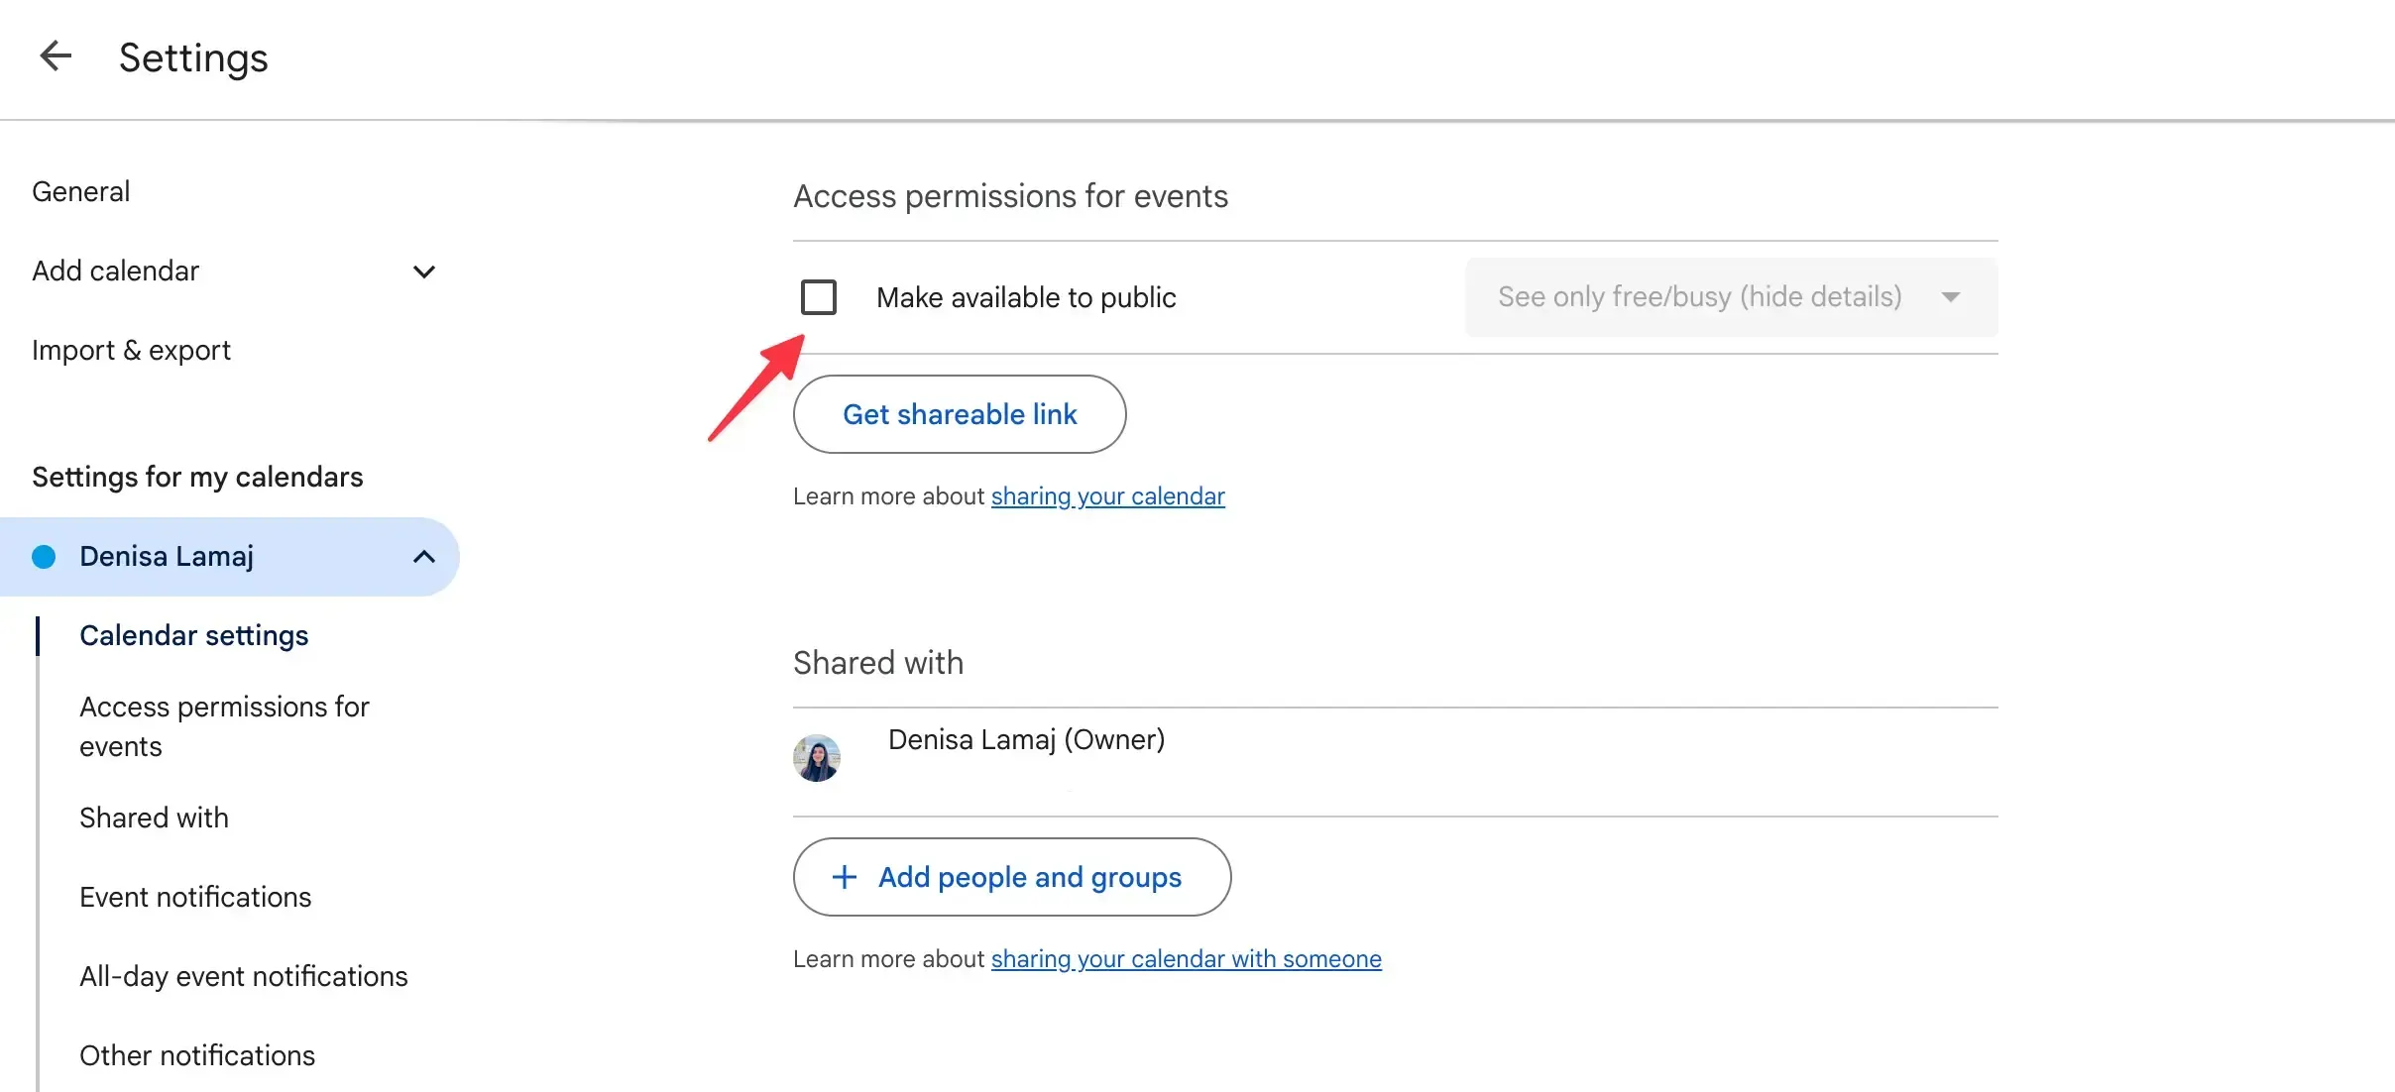Select the General settings section

[x=80, y=190]
